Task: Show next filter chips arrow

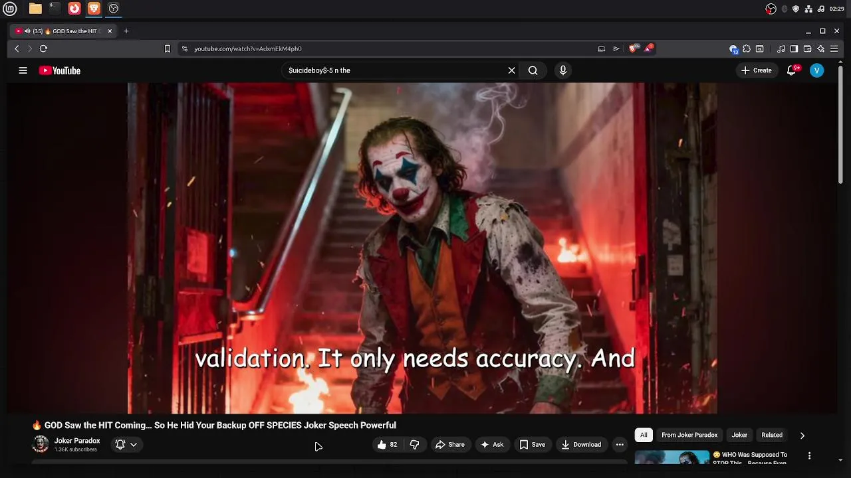Action: 802,436
